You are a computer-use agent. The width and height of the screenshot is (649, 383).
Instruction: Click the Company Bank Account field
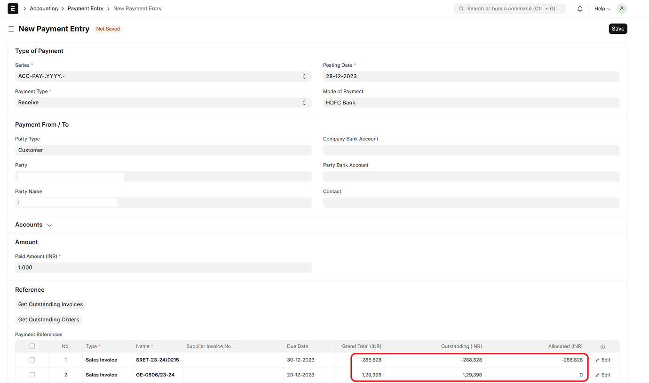coord(471,150)
